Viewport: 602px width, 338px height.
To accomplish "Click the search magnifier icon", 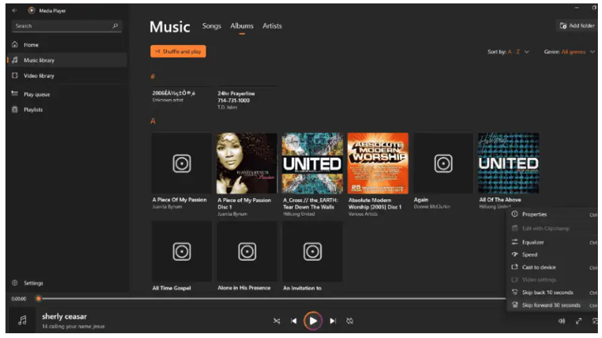I will [115, 26].
